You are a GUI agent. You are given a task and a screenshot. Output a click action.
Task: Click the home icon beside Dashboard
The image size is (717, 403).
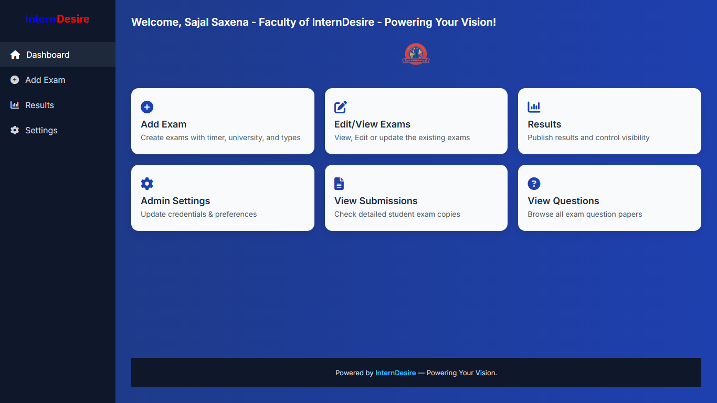tap(15, 55)
